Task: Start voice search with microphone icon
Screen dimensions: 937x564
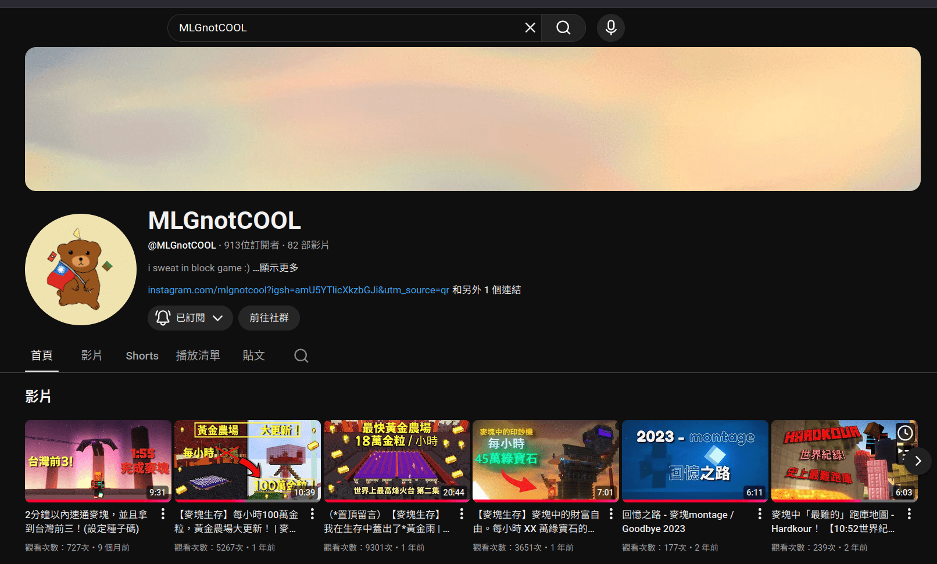Action: 611,28
